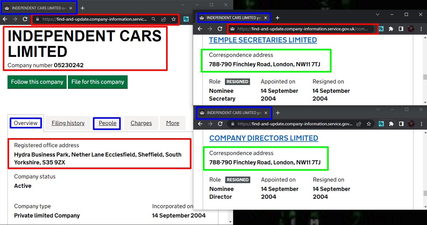Open TEMPLE SECRETARIES LIMITED link

[263, 40]
